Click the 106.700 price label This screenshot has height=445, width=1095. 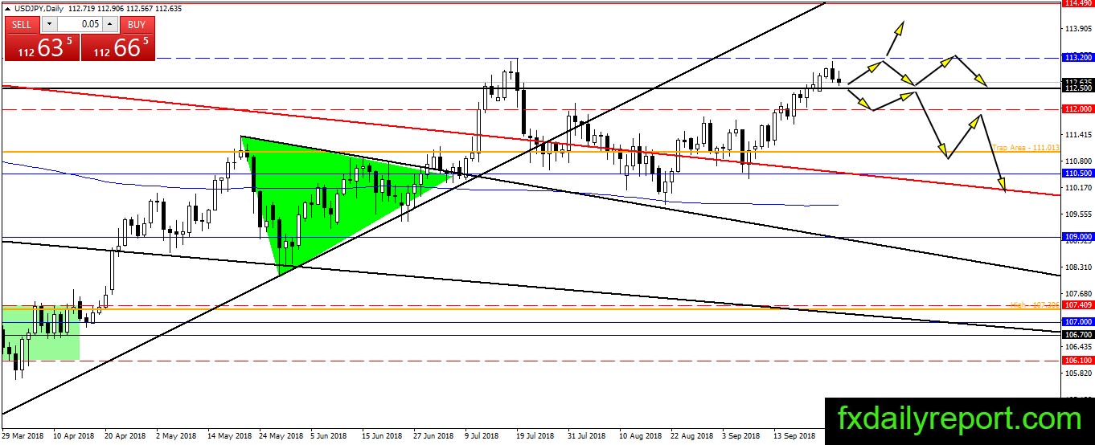click(1077, 334)
